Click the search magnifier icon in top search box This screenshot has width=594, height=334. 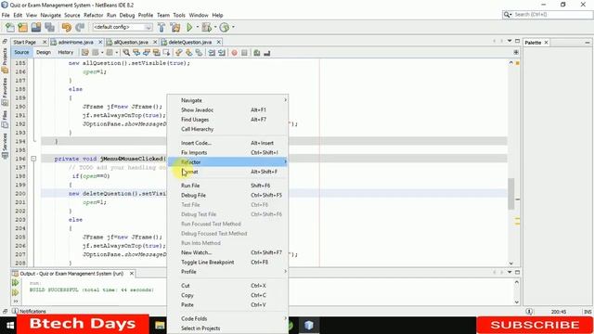(x=507, y=15)
